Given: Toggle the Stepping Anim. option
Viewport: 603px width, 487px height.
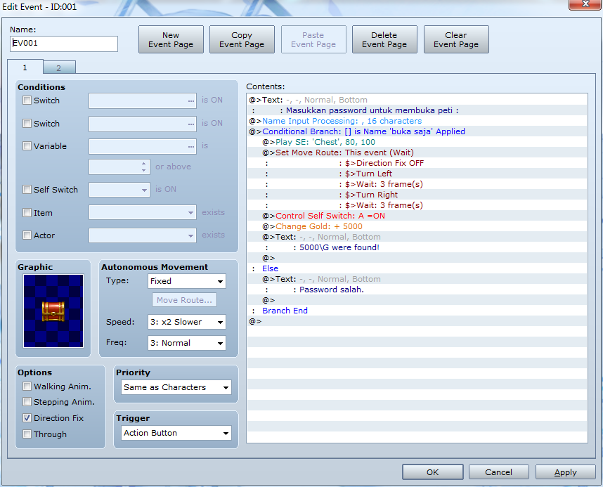Looking at the screenshot, I should 27,402.
